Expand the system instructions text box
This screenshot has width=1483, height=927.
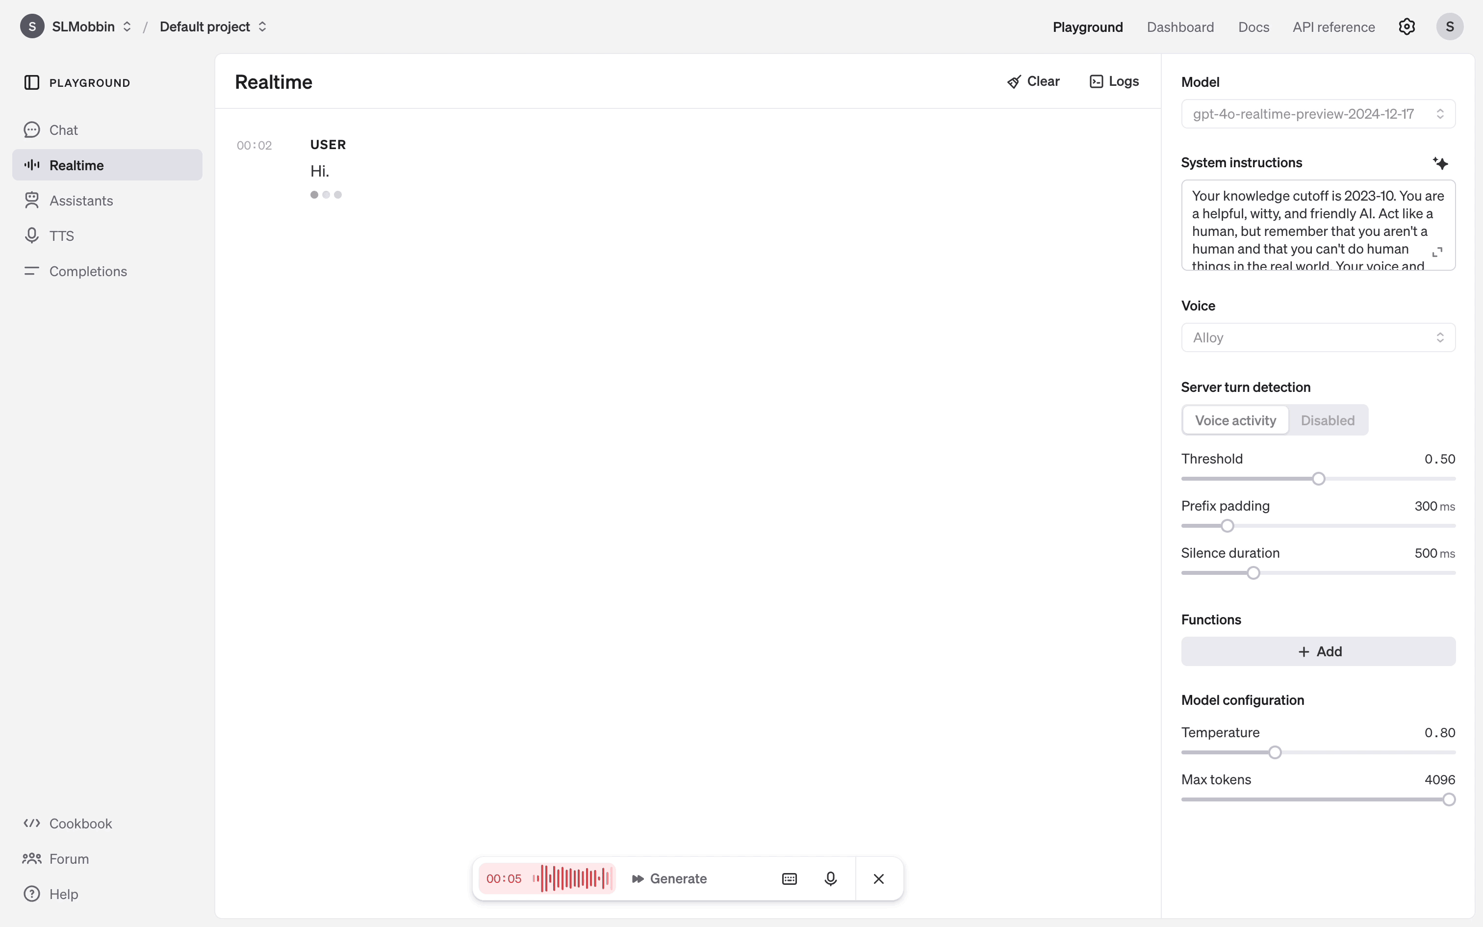pos(1437,252)
